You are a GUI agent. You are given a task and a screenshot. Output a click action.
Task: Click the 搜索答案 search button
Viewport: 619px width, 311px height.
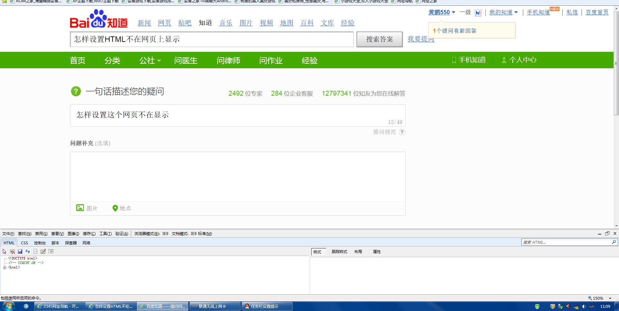tap(379, 39)
